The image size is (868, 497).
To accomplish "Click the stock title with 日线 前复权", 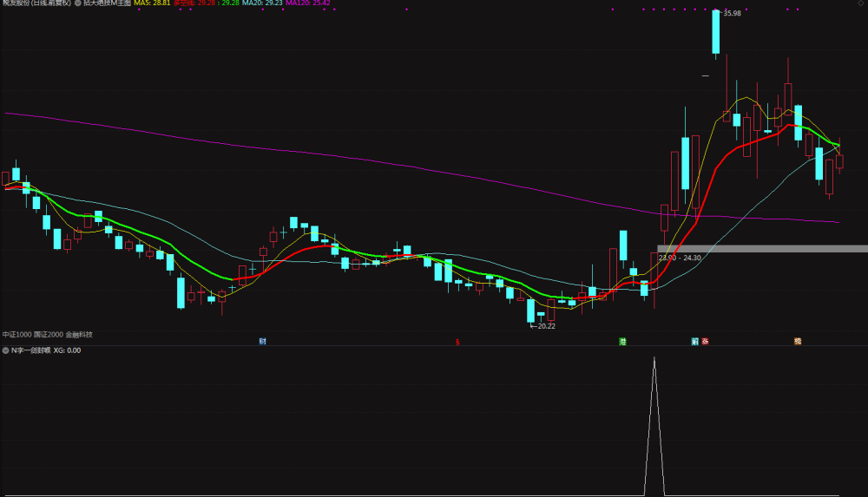I will point(36,3).
